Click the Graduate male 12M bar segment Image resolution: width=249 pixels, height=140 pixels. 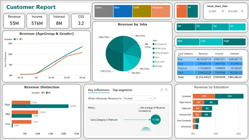[229, 96]
